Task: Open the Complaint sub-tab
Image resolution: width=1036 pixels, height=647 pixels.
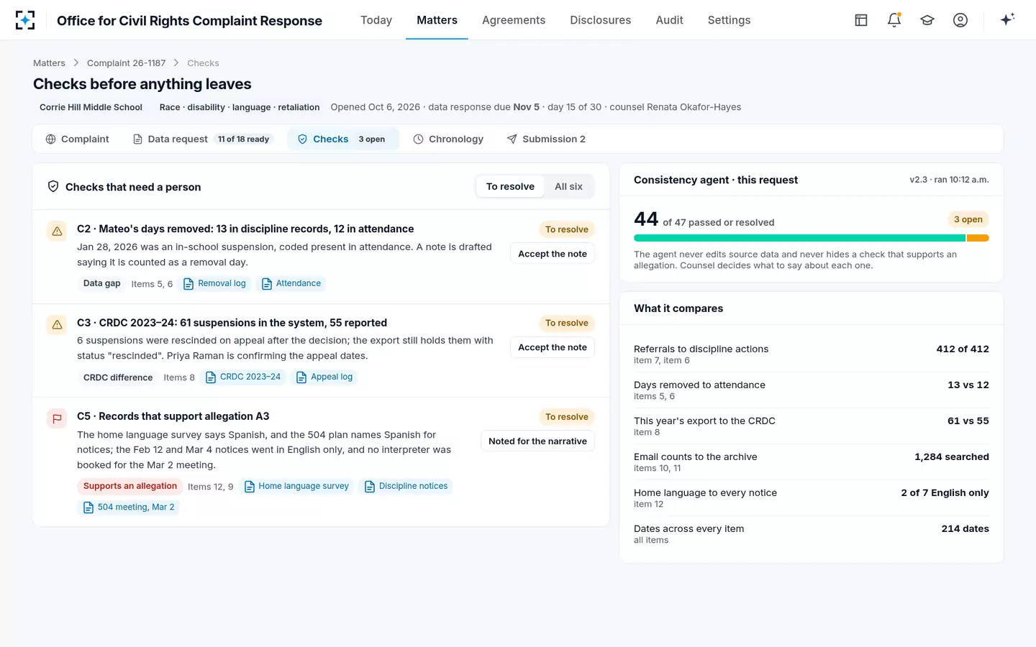Action: coord(78,139)
